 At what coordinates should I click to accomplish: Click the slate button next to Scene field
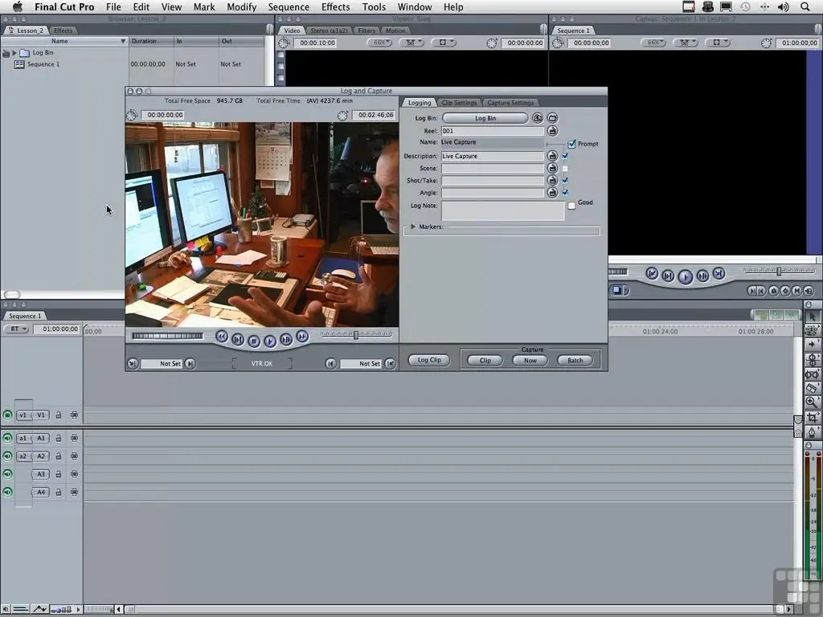coord(552,168)
